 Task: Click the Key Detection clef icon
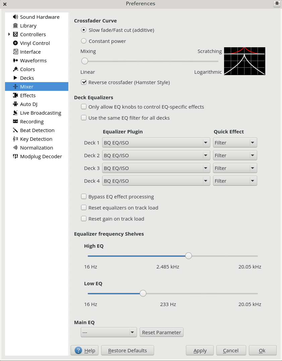15,139
